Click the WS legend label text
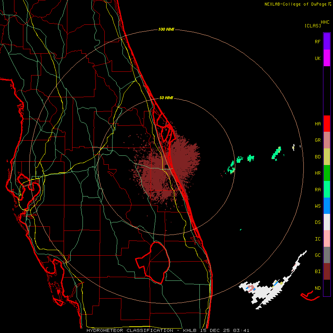The height and width of the screenshot is (333, 333). tap(318, 206)
